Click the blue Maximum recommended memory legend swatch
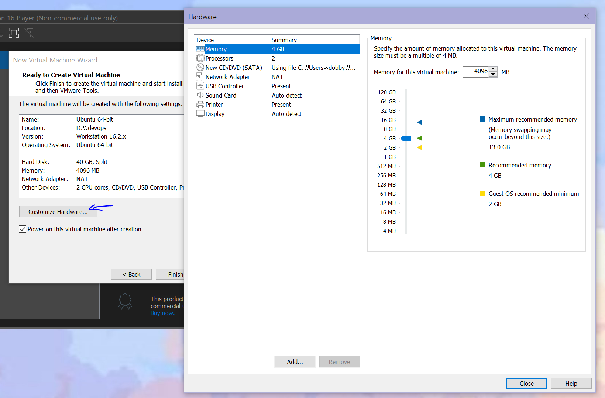This screenshot has height=398, width=605. click(x=483, y=119)
